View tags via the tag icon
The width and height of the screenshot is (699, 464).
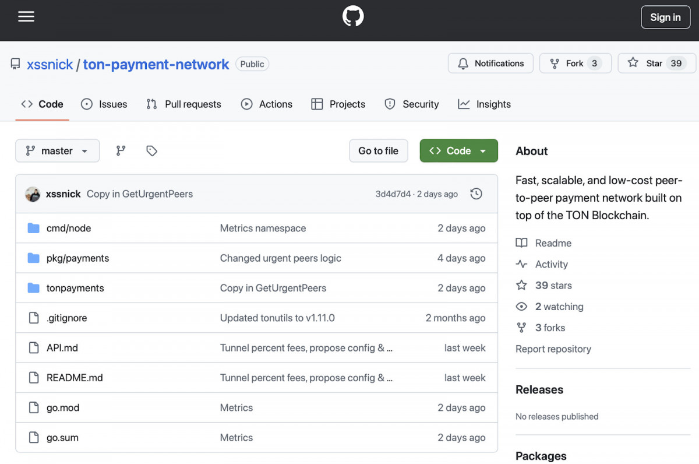tap(152, 151)
